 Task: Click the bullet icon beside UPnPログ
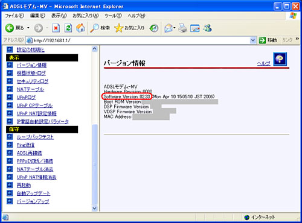tap(10, 97)
